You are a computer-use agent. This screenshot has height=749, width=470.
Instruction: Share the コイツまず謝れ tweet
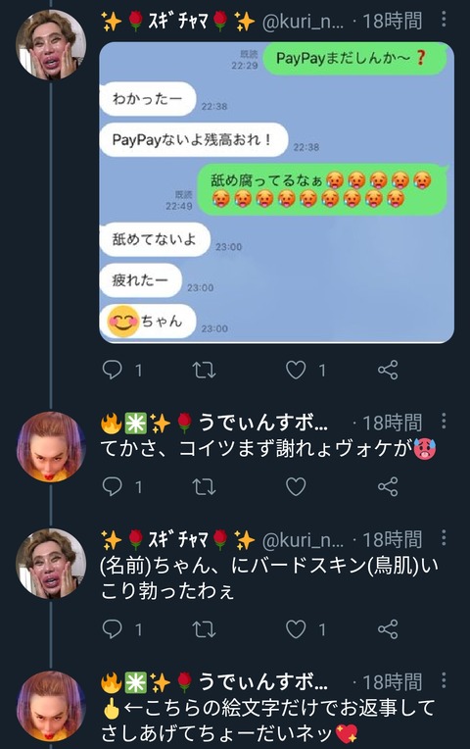point(388,486)
